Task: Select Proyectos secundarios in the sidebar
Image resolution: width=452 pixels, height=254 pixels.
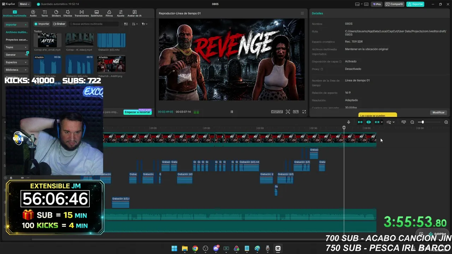Action: coord(17,40)
